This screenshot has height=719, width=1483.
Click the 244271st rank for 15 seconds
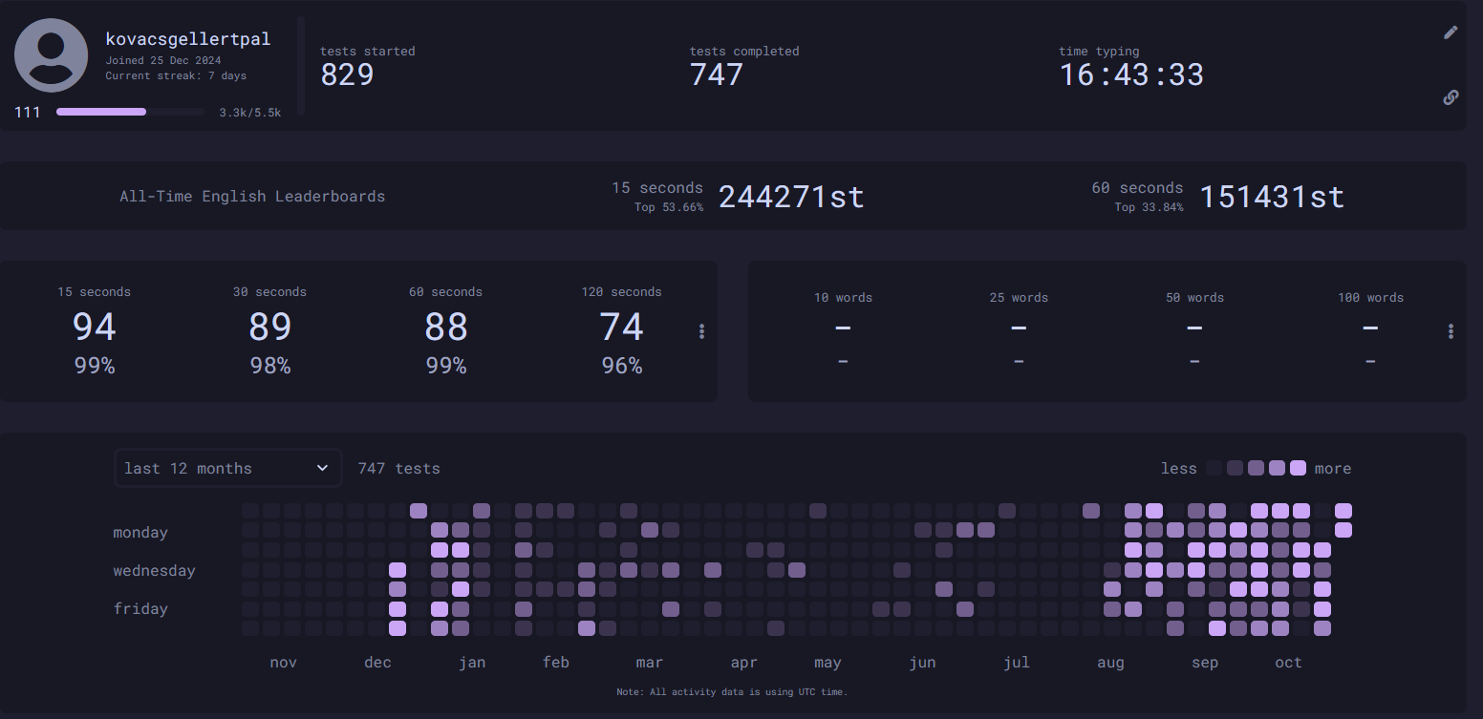point(791,197)
